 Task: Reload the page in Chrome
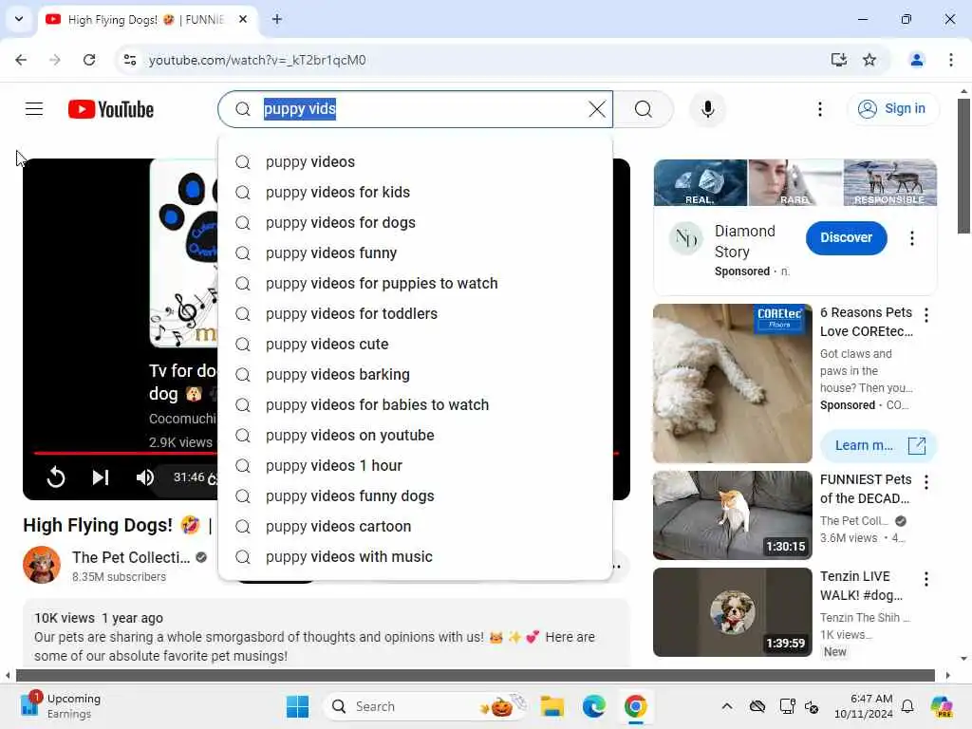click(x=89, y=60)
